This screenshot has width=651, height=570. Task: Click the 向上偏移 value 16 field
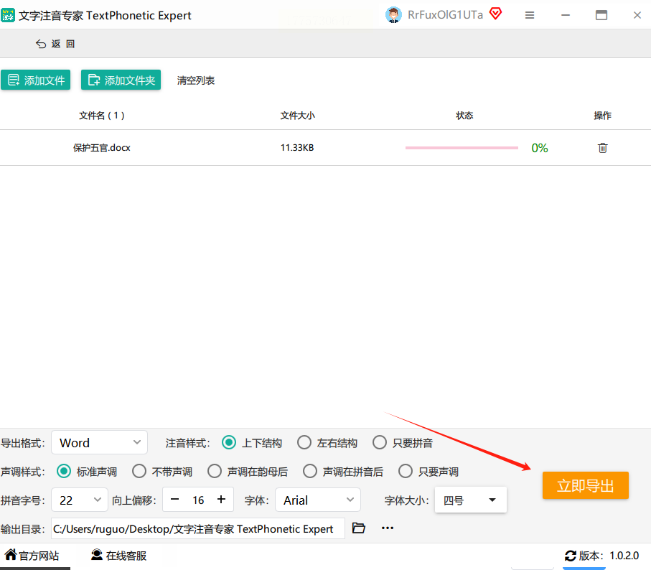(198, 500)
